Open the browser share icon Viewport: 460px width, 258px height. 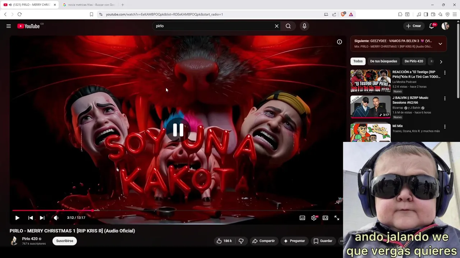coord(334,14)
